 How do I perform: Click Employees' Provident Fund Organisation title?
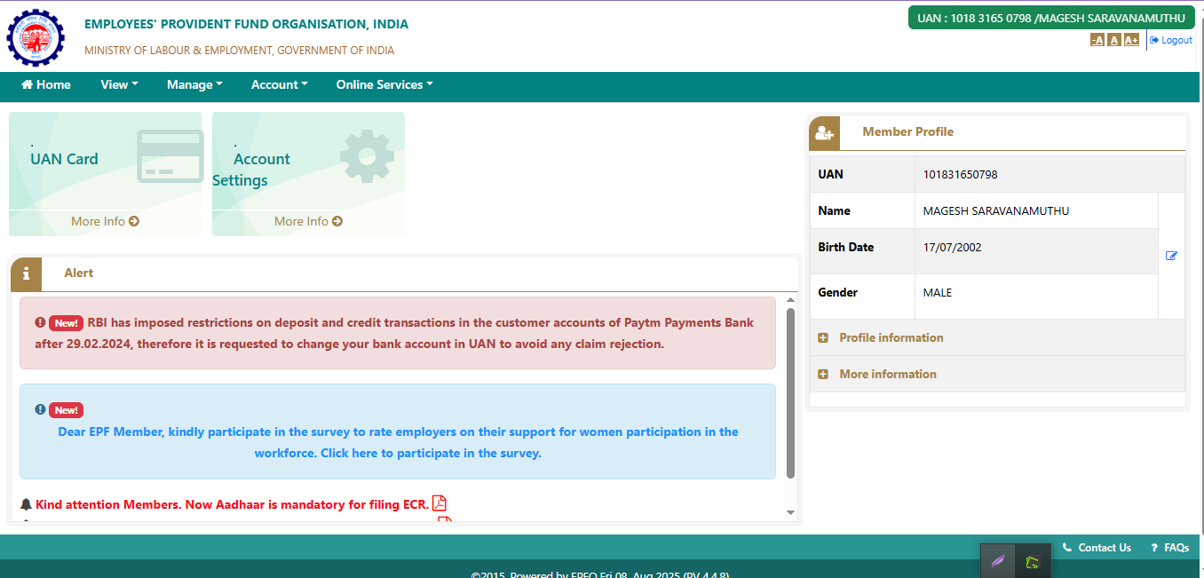pos(247,24)
